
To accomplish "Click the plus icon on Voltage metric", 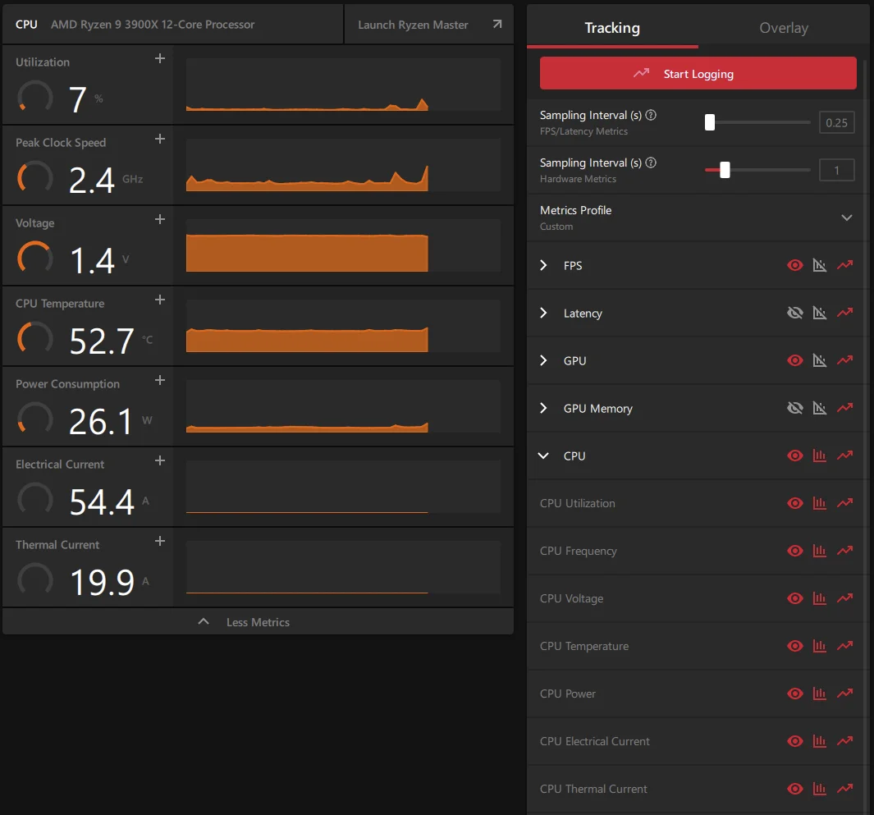I will 160,220.
